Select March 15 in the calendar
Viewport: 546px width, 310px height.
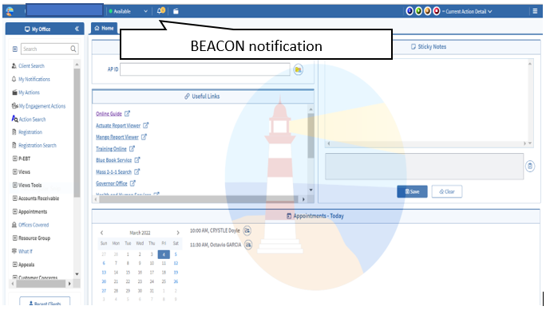pyautogui.click(x=128, y=273)
